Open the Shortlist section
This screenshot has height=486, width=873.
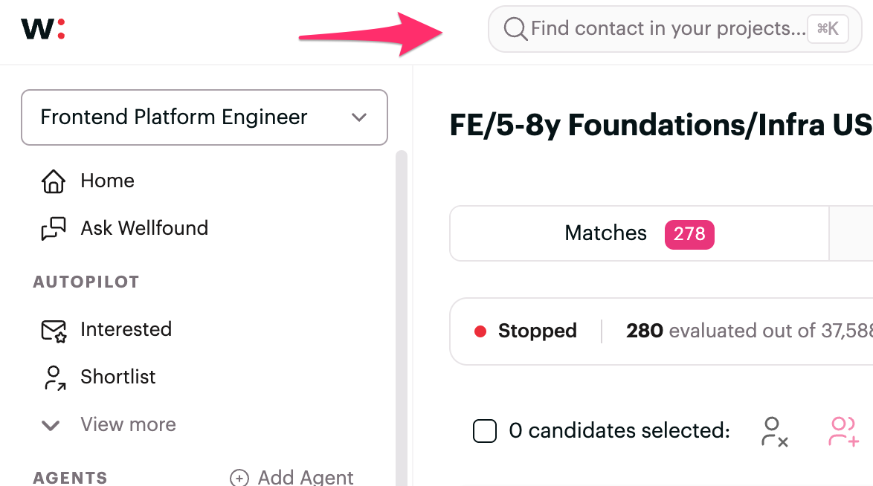pos(118,377)
